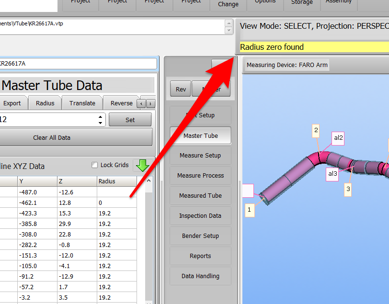Enable the Lock Grids checkbox

point(95,165)
